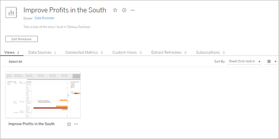Go to the Extract Refreshes tab
Image resolution: width=279 pixels, height=139 pixels.
(169, 53)
